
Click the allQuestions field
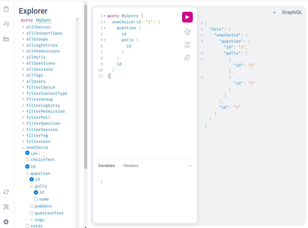[x=41, y=63]
